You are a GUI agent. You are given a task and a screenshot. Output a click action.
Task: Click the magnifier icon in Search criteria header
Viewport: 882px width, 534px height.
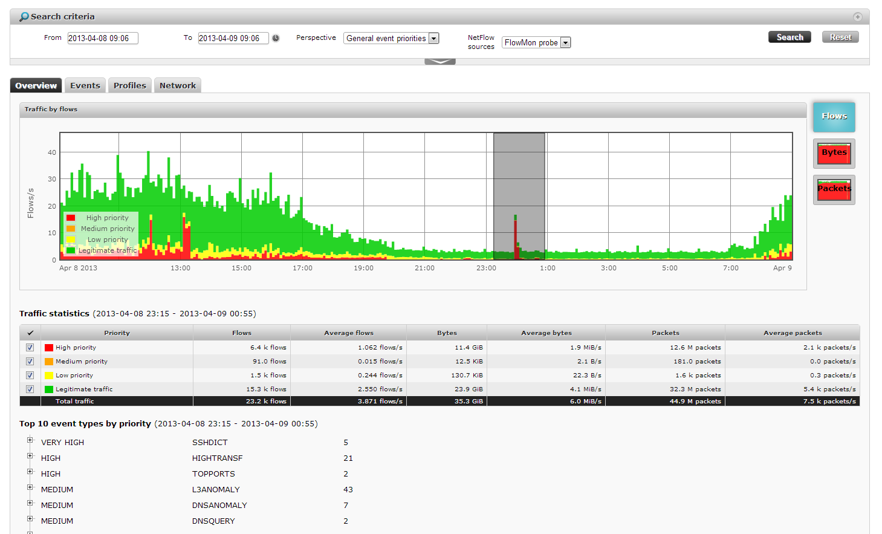click(x=24, y=17)
